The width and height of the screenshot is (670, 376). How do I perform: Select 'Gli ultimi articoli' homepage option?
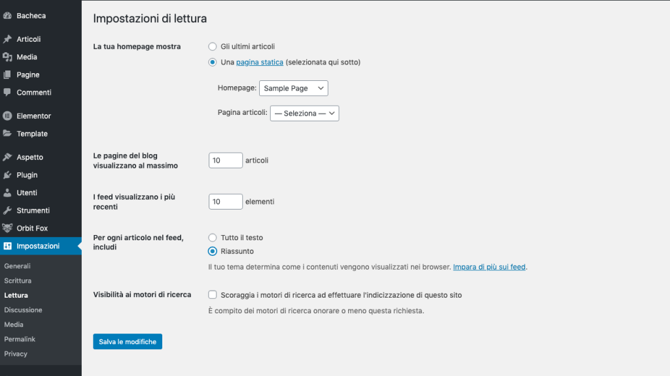coord(213,46)
